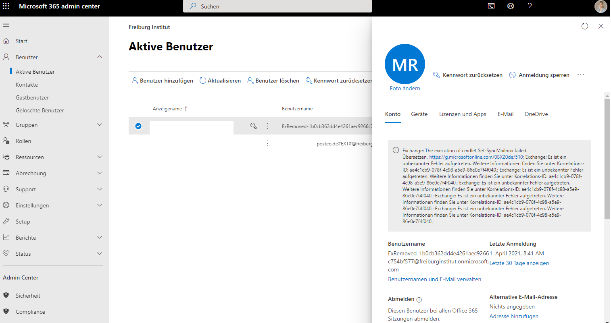Click the Compliance shield icon
The width and height of the screenshot is (611, 323).
pyautogui.click(x=6, y=312)
